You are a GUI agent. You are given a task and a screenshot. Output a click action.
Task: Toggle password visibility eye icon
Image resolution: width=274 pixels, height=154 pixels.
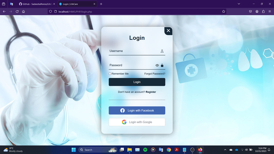157,65
